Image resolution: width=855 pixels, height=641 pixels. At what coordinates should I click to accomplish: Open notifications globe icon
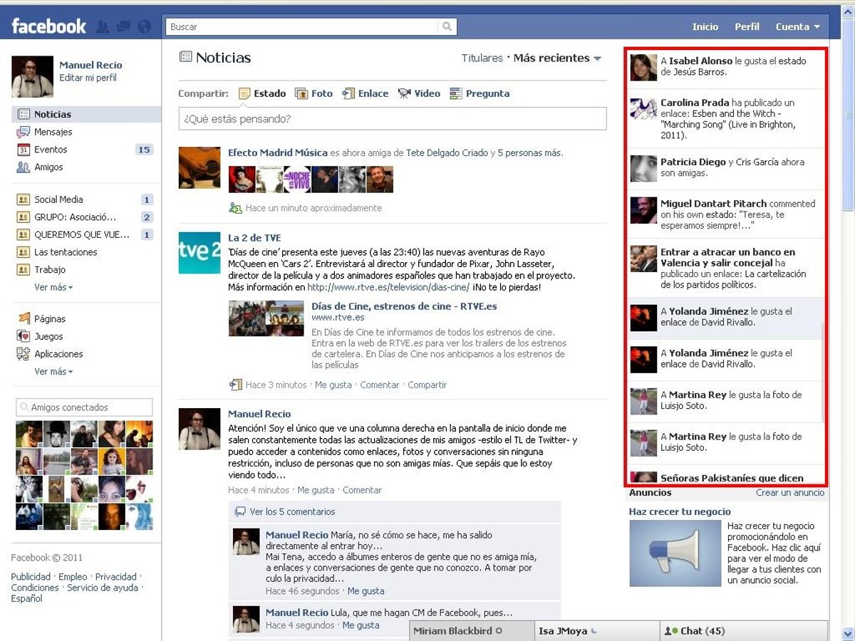[145, 27]
